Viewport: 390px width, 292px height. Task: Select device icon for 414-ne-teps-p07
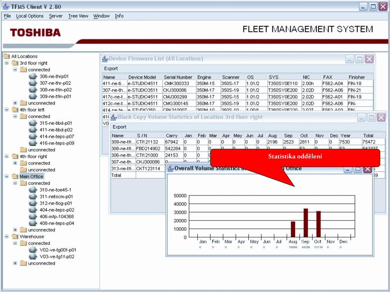coord(33,136)
